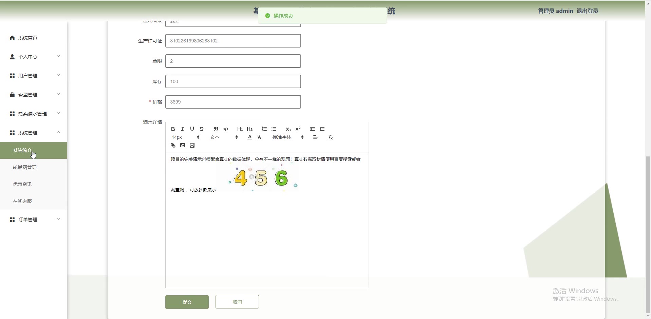Focus the 库存 input field
This screenshot has height=319, width=651.
[x=233, y=81]
